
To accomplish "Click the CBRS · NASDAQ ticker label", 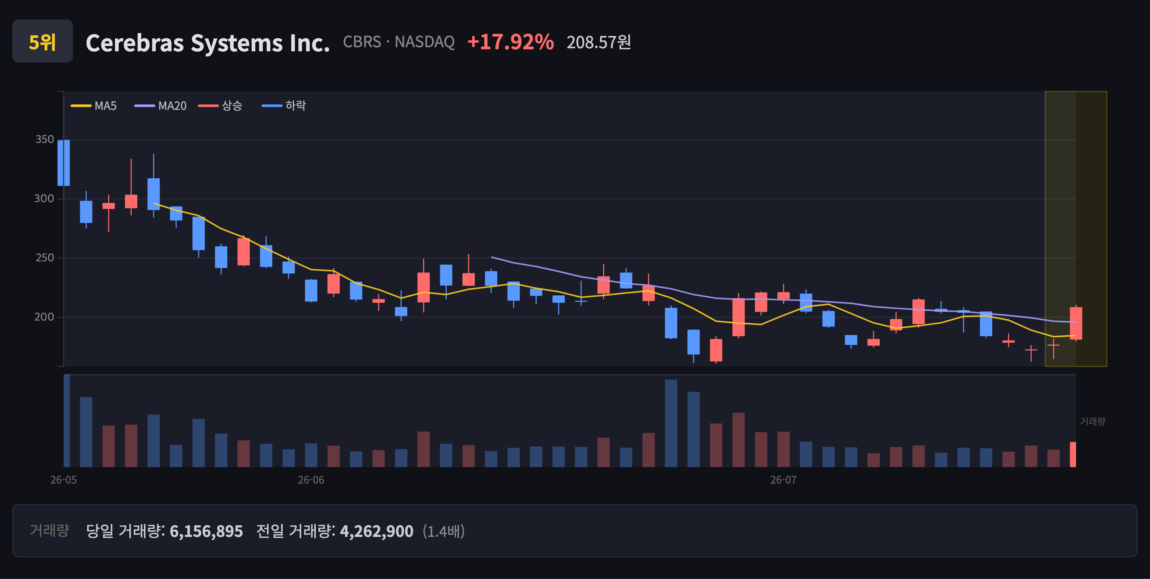I will point(399,42).
